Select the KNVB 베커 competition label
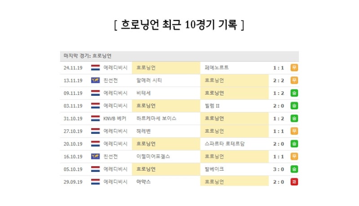 point(115,118)
